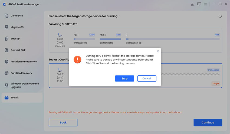Click the FAT16 file system tag
This screenshot has width=230, height=134.
[x=92, y=35]
